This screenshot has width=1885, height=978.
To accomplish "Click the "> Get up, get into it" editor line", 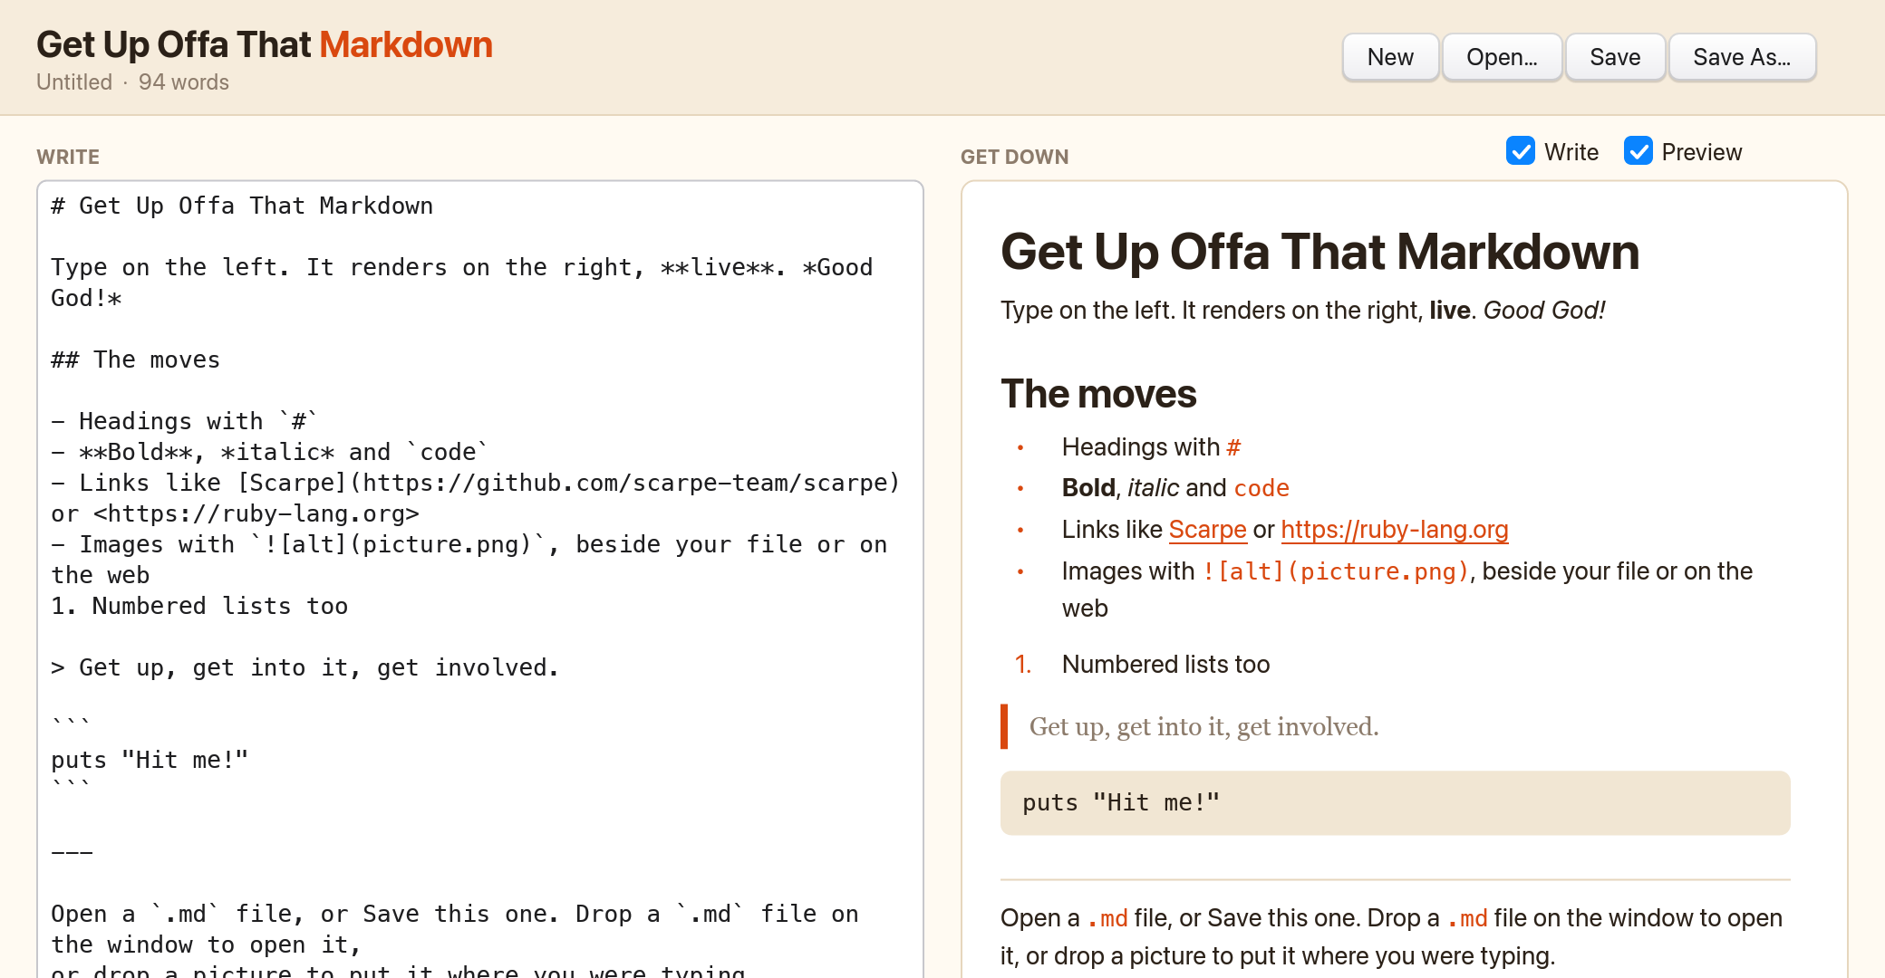I will pyautogui.click(x=304, y=667).
